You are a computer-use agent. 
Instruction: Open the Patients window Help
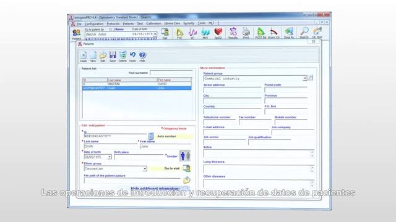[x=142, y=57]
